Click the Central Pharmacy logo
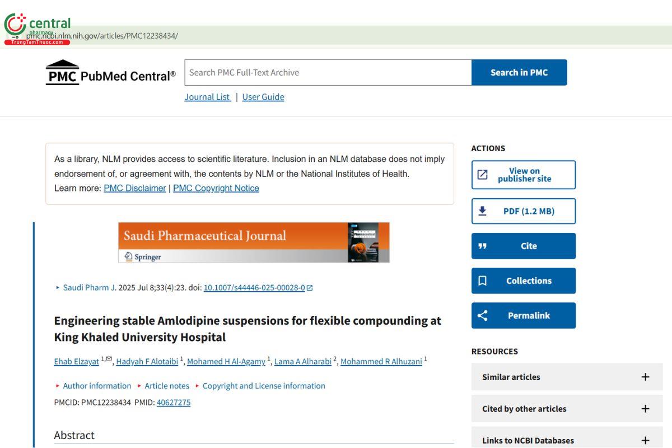The height and width of the screenshot is (448, 672). pos(38,29)
